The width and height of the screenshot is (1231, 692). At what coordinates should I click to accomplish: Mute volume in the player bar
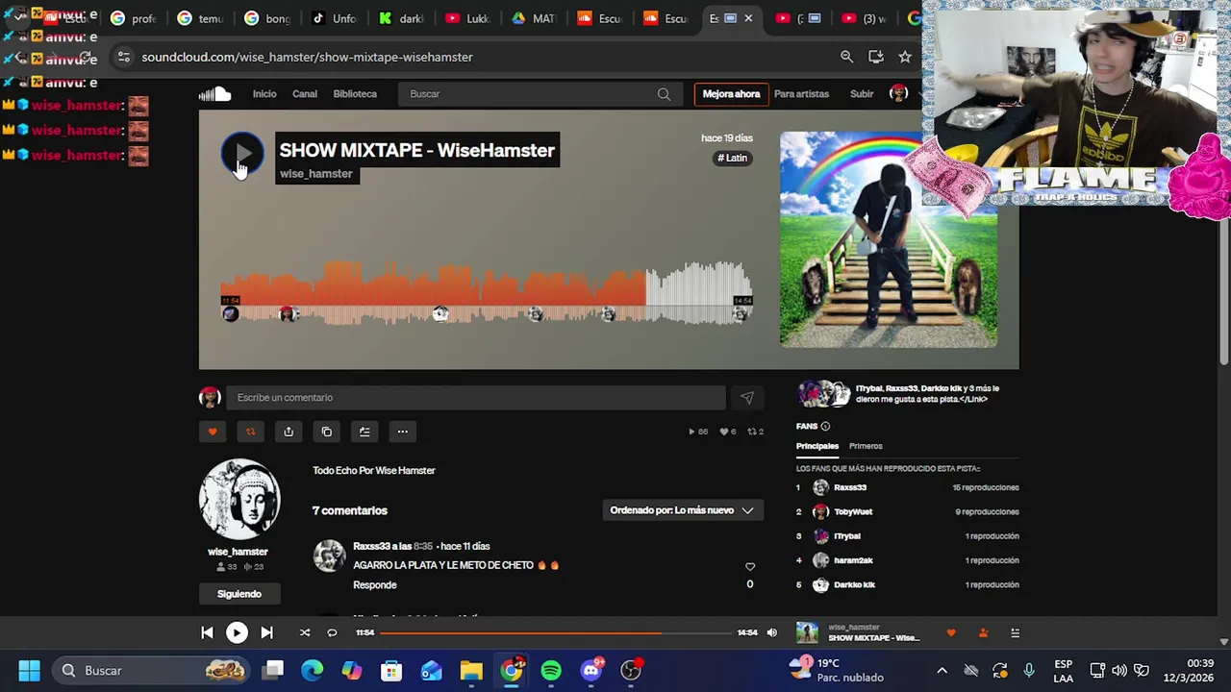771,632
